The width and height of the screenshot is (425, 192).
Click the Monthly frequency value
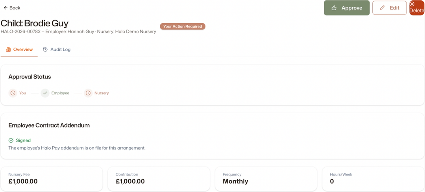click(235, 181)
